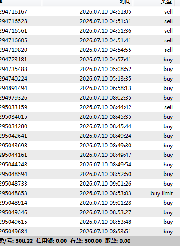Viewport: 180px width, 247px height.
Task: Select order 294740224
Action: tap(90, 78)
